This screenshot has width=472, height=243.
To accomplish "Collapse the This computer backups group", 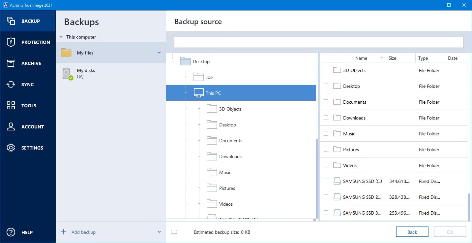I will click(61, 37).
